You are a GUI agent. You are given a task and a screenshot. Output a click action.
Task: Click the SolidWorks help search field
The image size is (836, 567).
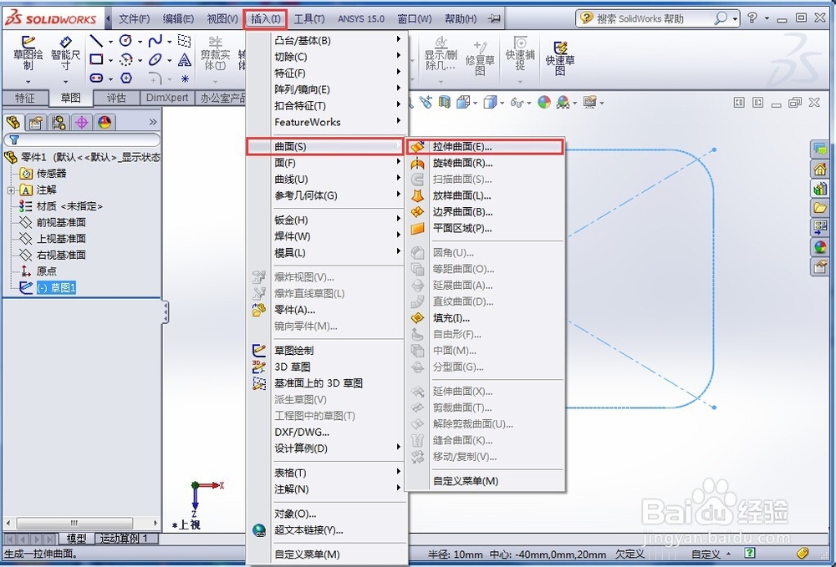pyautogui.click(x=653, y=18)
